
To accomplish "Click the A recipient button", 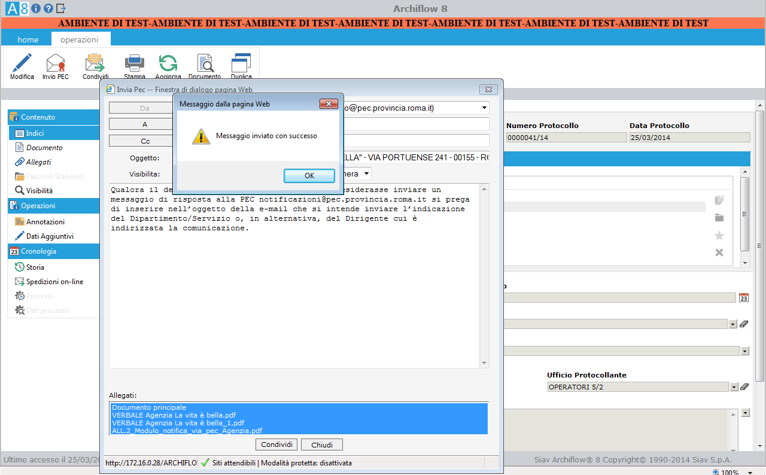I will [144, 124].
